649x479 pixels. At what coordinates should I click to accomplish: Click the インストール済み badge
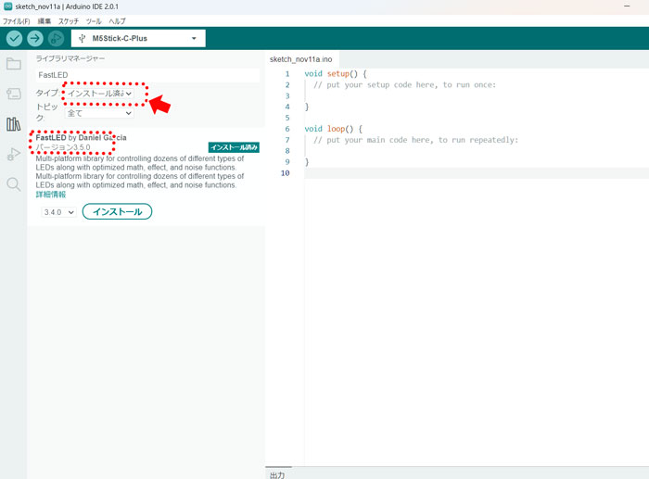[234, 147]
